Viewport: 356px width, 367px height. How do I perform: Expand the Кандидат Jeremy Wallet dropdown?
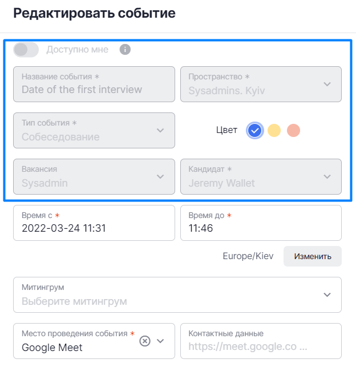tap(327, 176)
